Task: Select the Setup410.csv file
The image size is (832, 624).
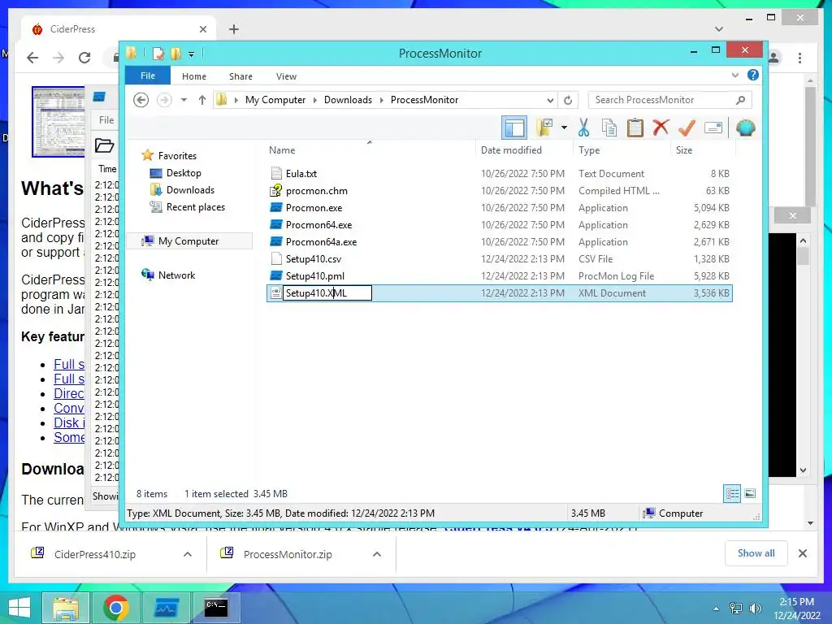Action: 313,259
